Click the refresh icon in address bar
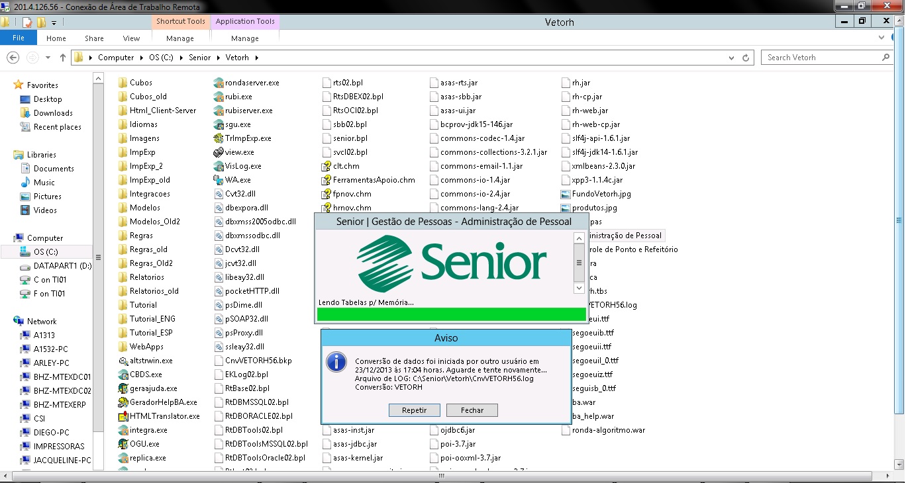This screenshot has height=483, width=906. click(747, 58)
